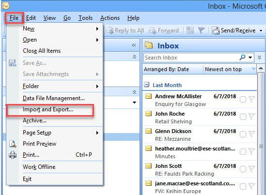Open the Actions menu
This screenshot has height=195, width=266.
pos(110,18)
